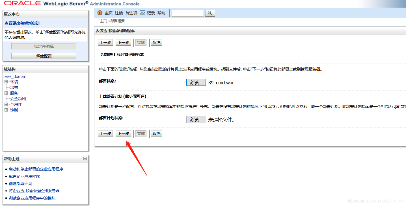Select 安全领域 in the domain tree
The width and height of the screenshot is (406, 206).
[18, 99]
